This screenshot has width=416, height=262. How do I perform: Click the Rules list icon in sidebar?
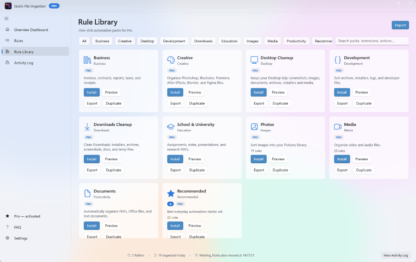7,41
